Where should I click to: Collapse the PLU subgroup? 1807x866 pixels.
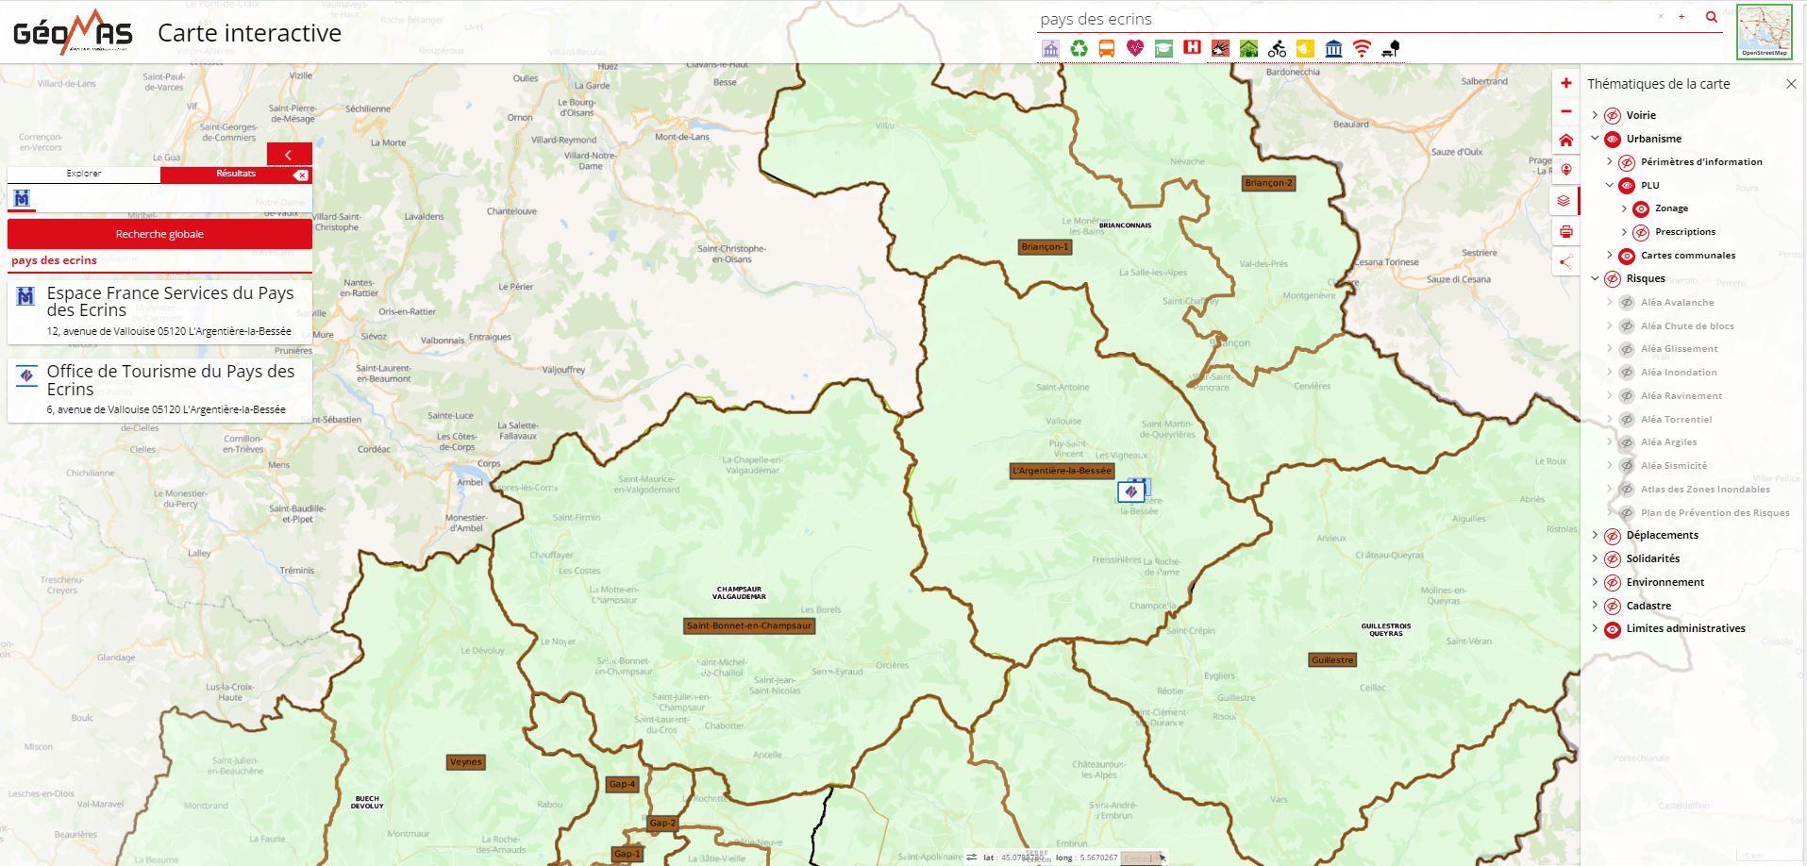tap(1610, 186)
